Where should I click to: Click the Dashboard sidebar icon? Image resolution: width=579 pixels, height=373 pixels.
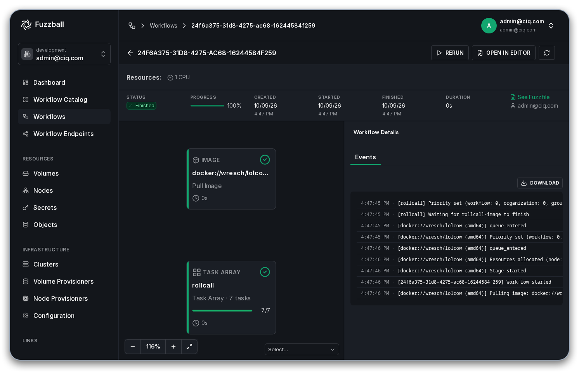point(26,82)
